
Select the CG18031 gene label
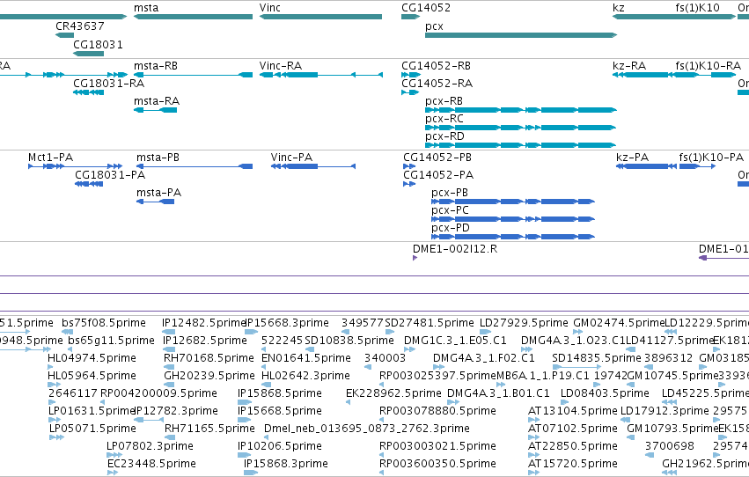coord(98,44)
